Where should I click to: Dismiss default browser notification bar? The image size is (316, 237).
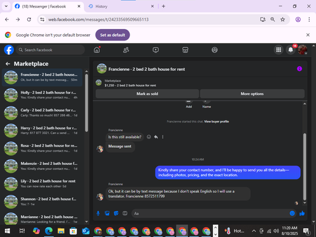[308, 35]
